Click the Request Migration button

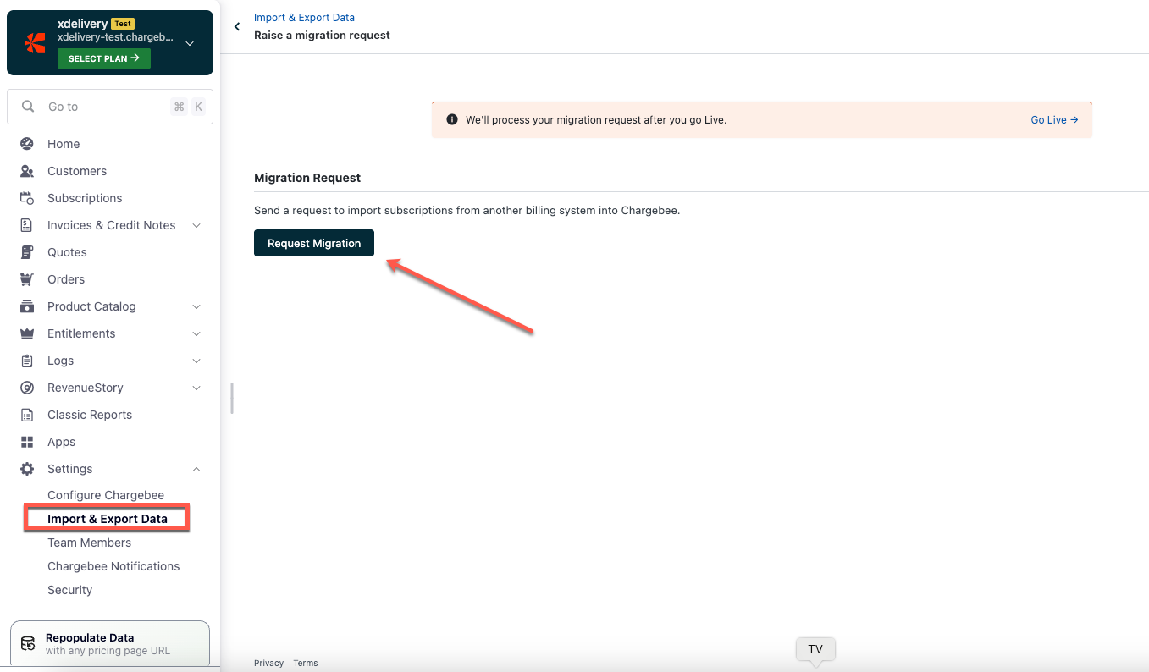(x=313, y=243)
